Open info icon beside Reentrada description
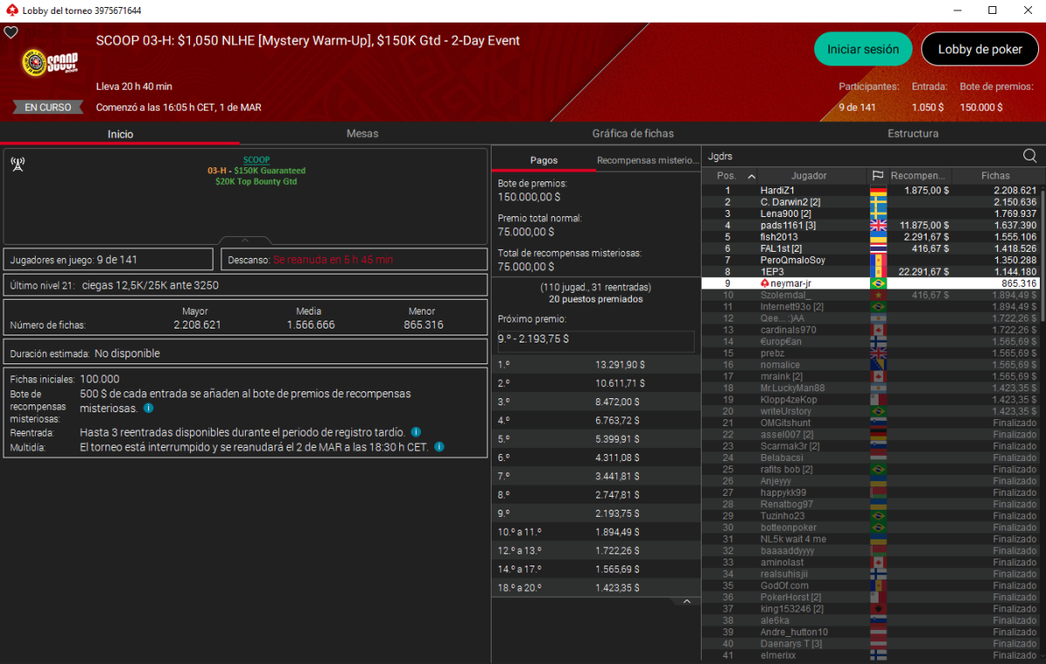The width and height of the screenshot is (1046, 664). pos(416,432)
